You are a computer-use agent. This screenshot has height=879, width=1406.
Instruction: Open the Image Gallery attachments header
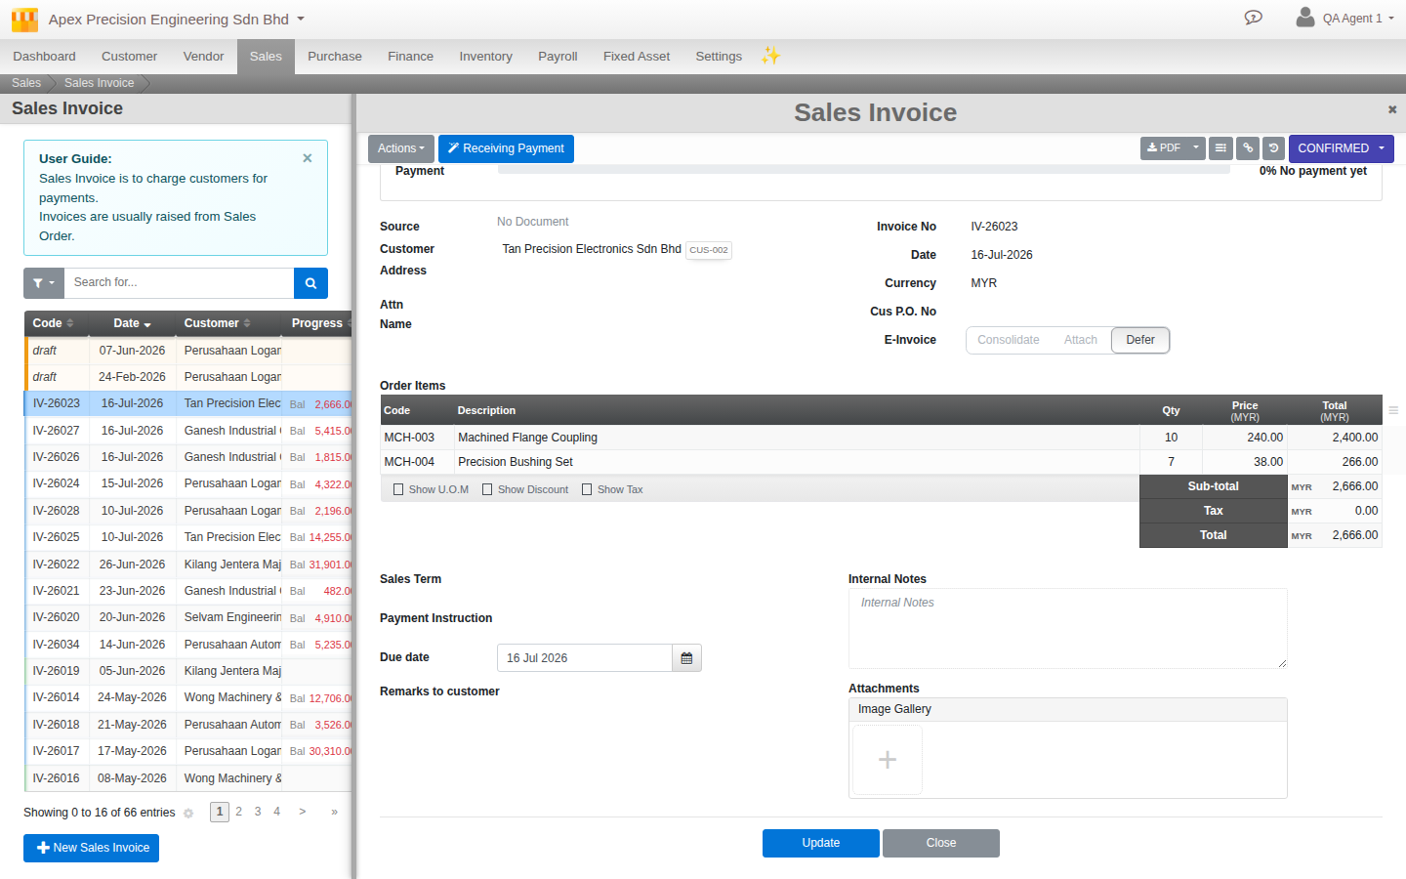[x=1068, y=710]
